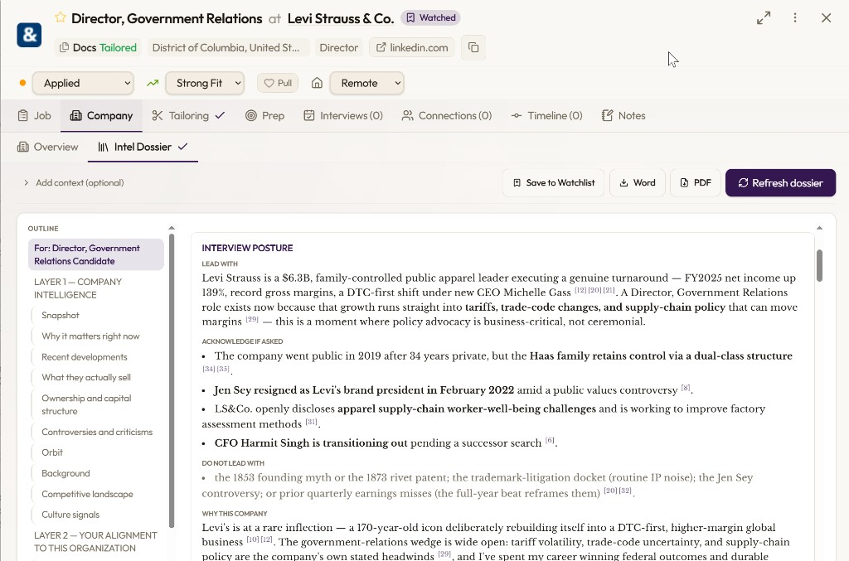Image resolution: width=849 pixels, height=561 pixels.
Task: Jump to Snapshot in the outline
Action: 61,316
